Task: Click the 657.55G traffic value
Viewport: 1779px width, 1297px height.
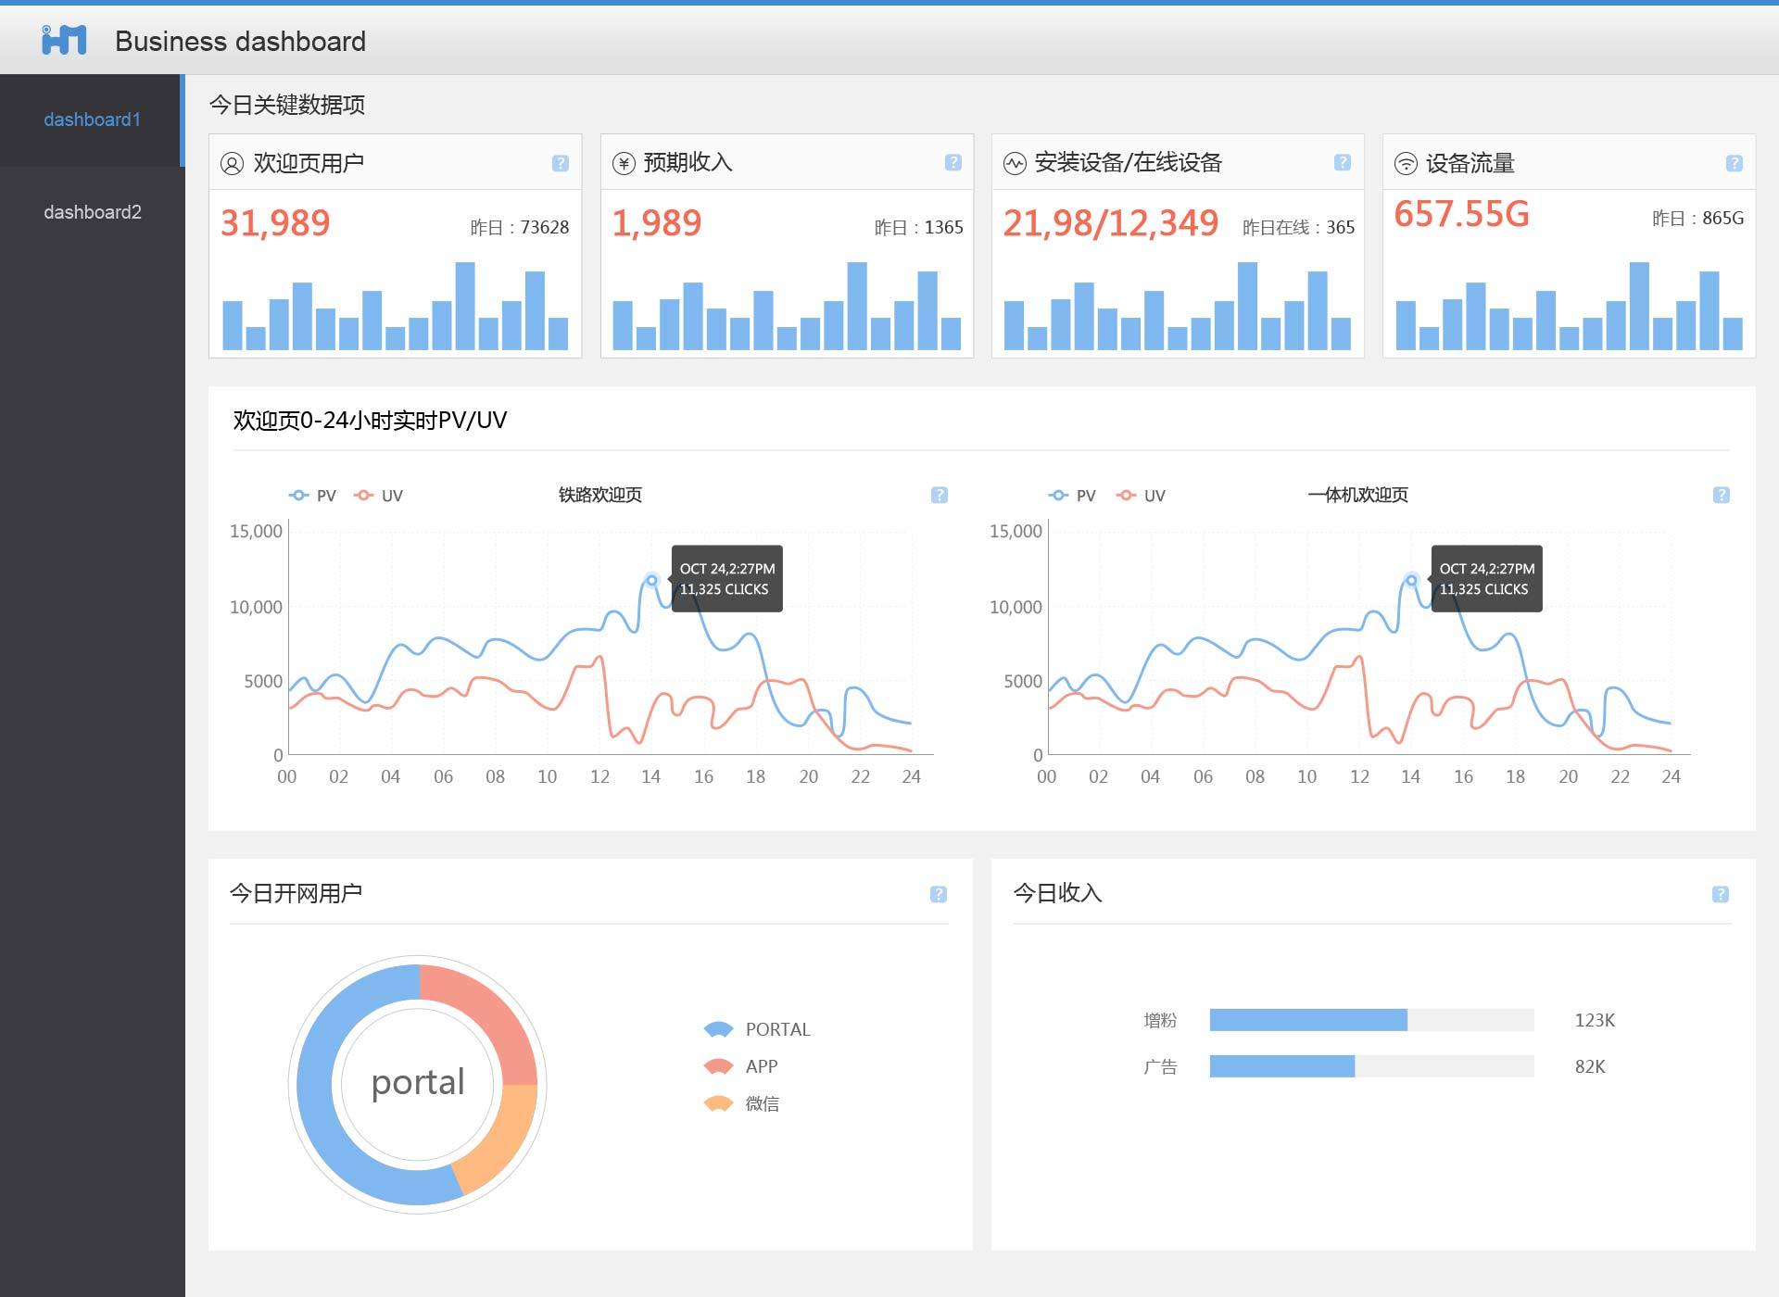Action: 1461,214
